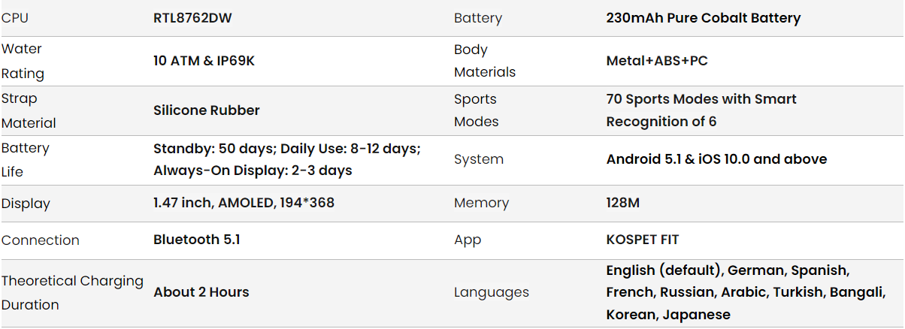The image size is (905, 329).
Task: Click the 10 ATM & IP69K value
Action: tap(204, 61)
